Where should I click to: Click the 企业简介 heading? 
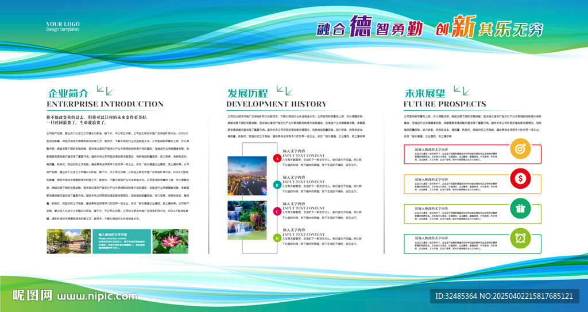point(68,93)
